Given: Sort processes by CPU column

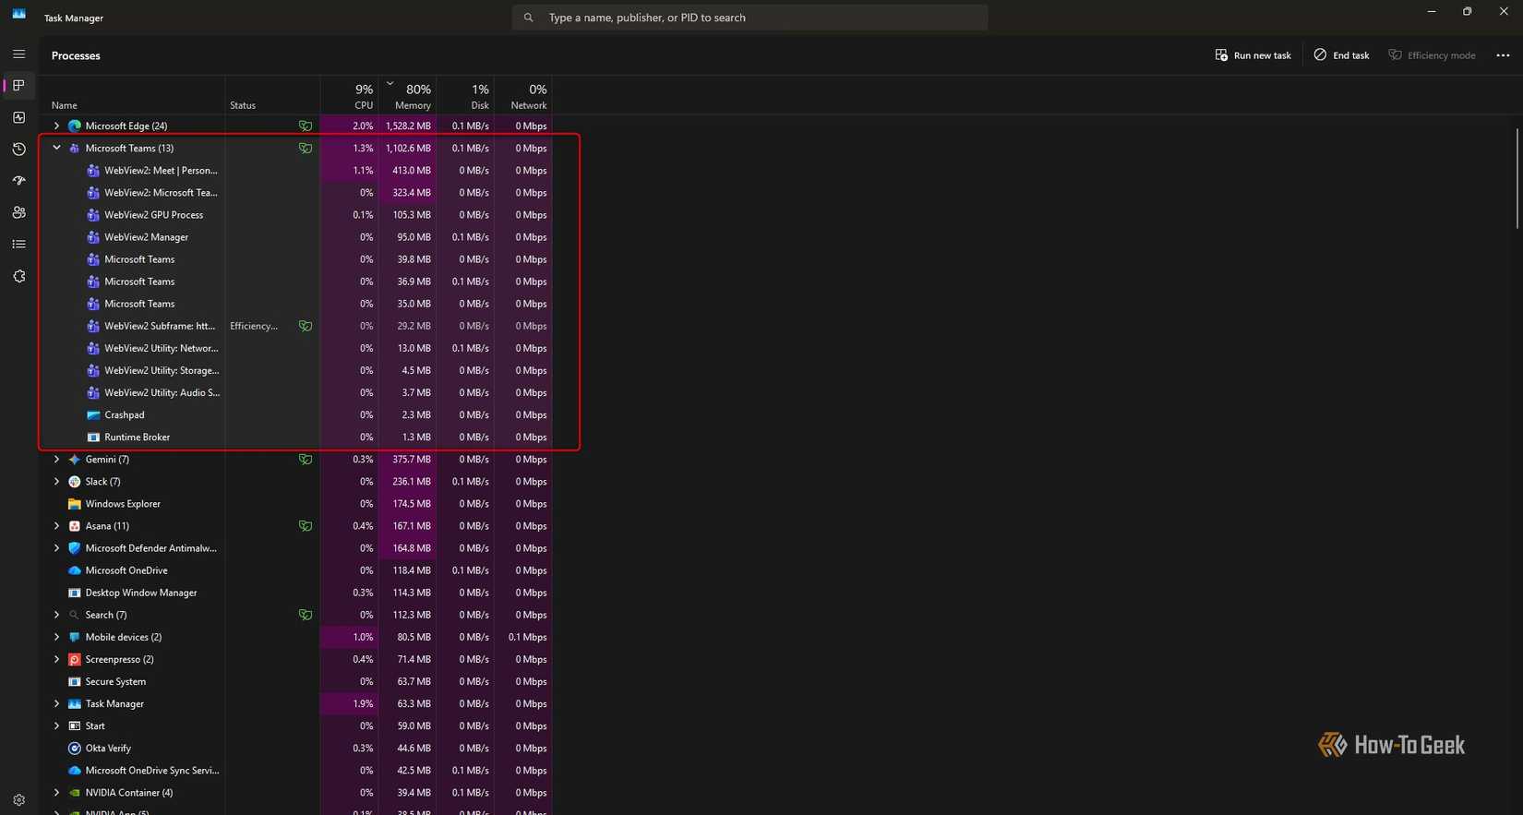Looking at the screenshot, I should [349, 95].
